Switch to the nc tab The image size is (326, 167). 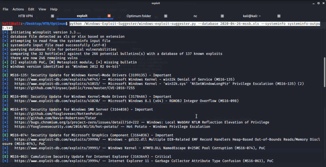[195, 16]
